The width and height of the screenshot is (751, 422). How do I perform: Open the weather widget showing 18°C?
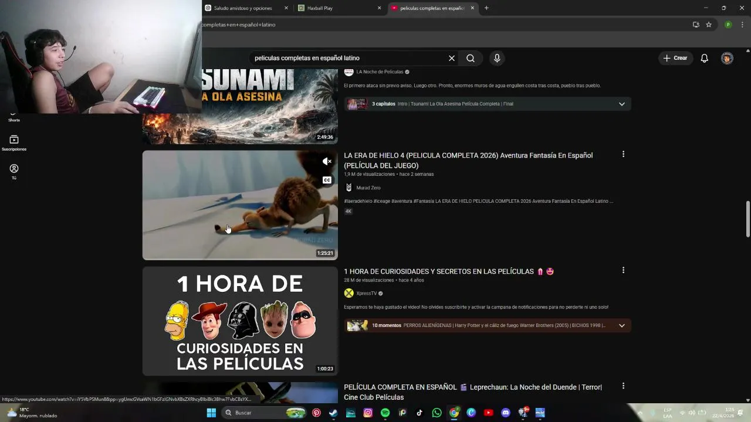pyautogui.click(x=32, y=413)
